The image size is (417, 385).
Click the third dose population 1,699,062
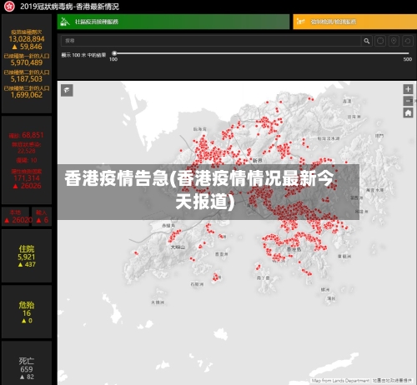pos(27,95)
